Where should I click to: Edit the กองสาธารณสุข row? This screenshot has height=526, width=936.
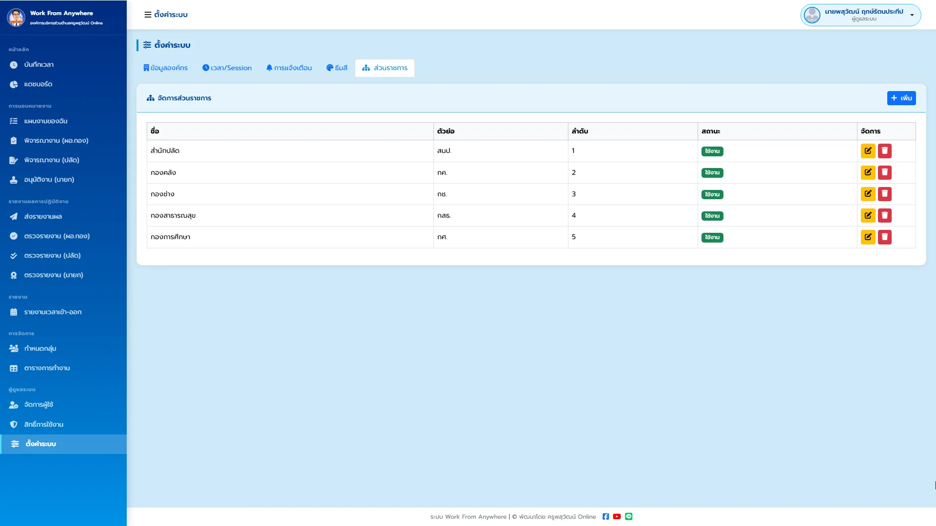pyautogui.click(x=868, y=215)
